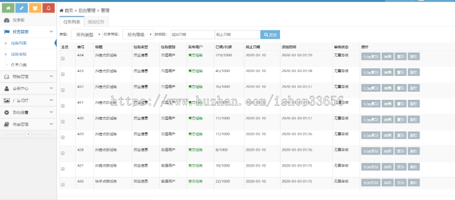
Task: Click 删除 for task 433
Action: (414, 72)
